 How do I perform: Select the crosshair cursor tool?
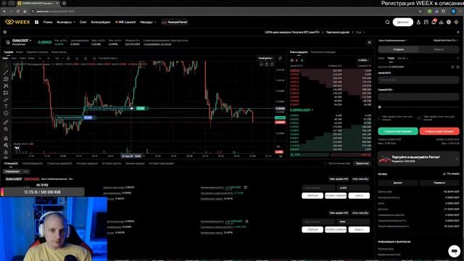point(6,65)
